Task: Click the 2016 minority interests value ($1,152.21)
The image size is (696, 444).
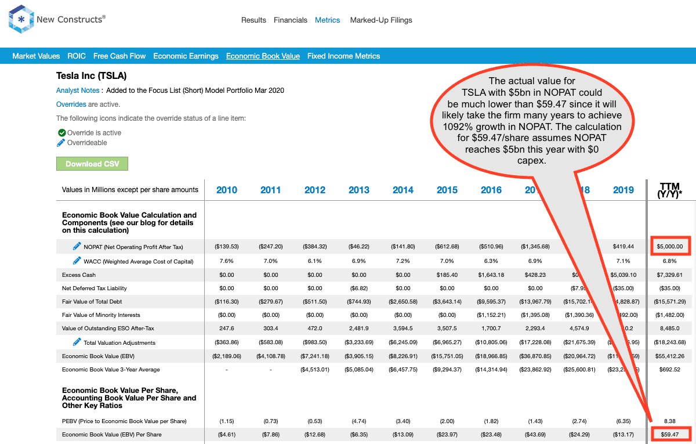Action: pos(491,315)
